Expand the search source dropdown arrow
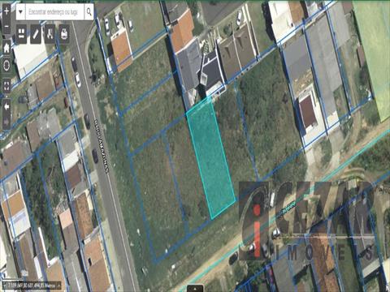 point(20,11)
